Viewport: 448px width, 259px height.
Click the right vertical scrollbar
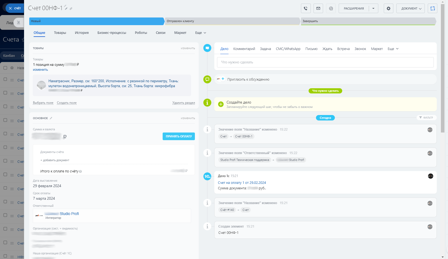click(443, 68)
